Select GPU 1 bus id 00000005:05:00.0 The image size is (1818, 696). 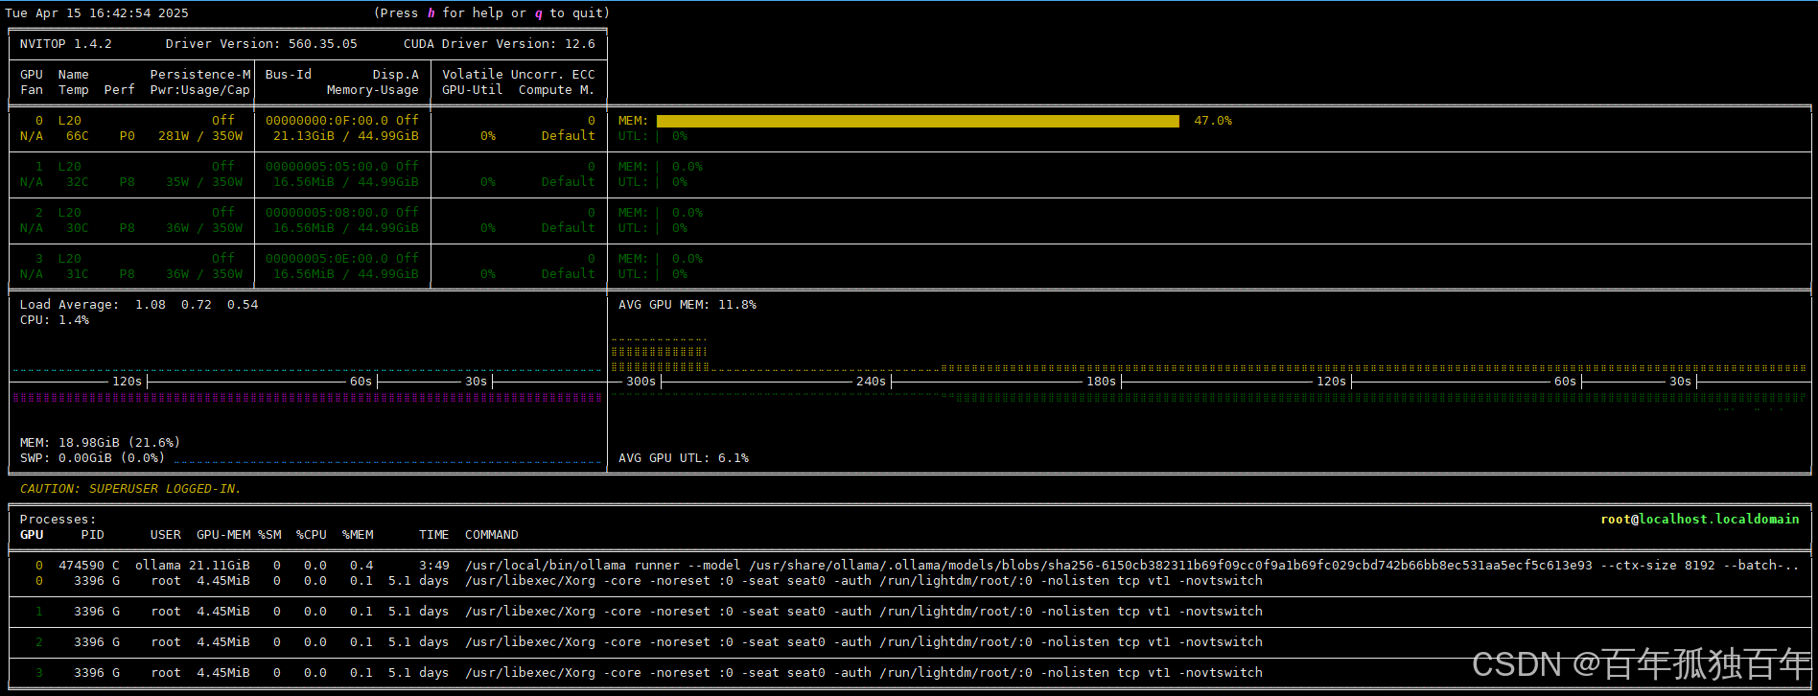327,167
